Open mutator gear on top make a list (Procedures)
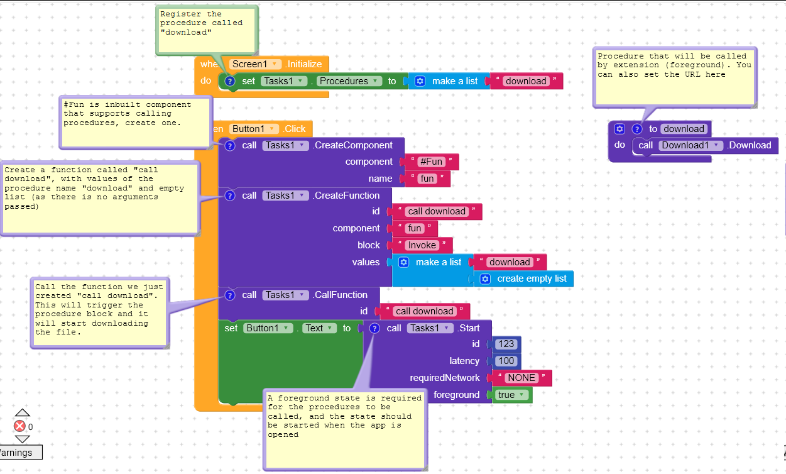 420,81
